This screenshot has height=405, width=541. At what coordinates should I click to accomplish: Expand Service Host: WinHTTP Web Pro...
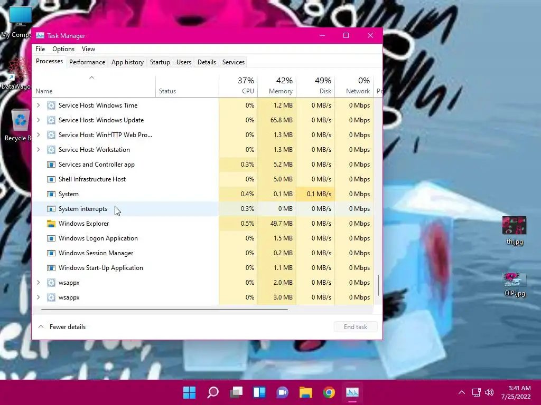point(38,135)
